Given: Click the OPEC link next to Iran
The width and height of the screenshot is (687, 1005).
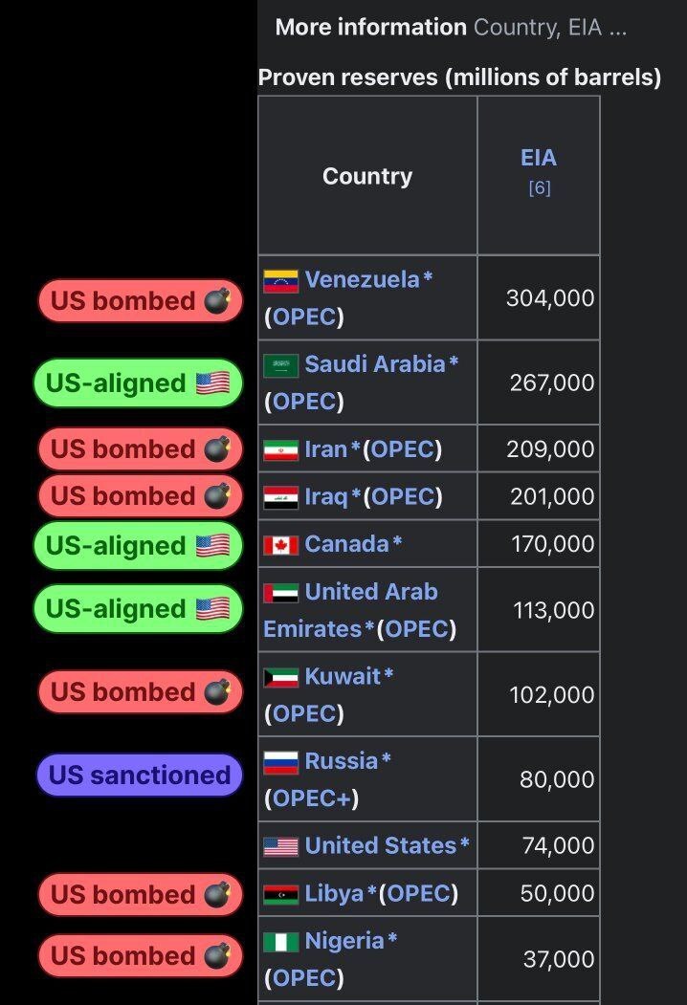Looking at the screenshot, I should point(403,448).
